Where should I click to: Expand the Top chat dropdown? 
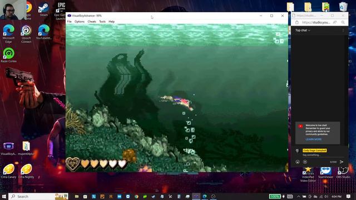(303, 30)
